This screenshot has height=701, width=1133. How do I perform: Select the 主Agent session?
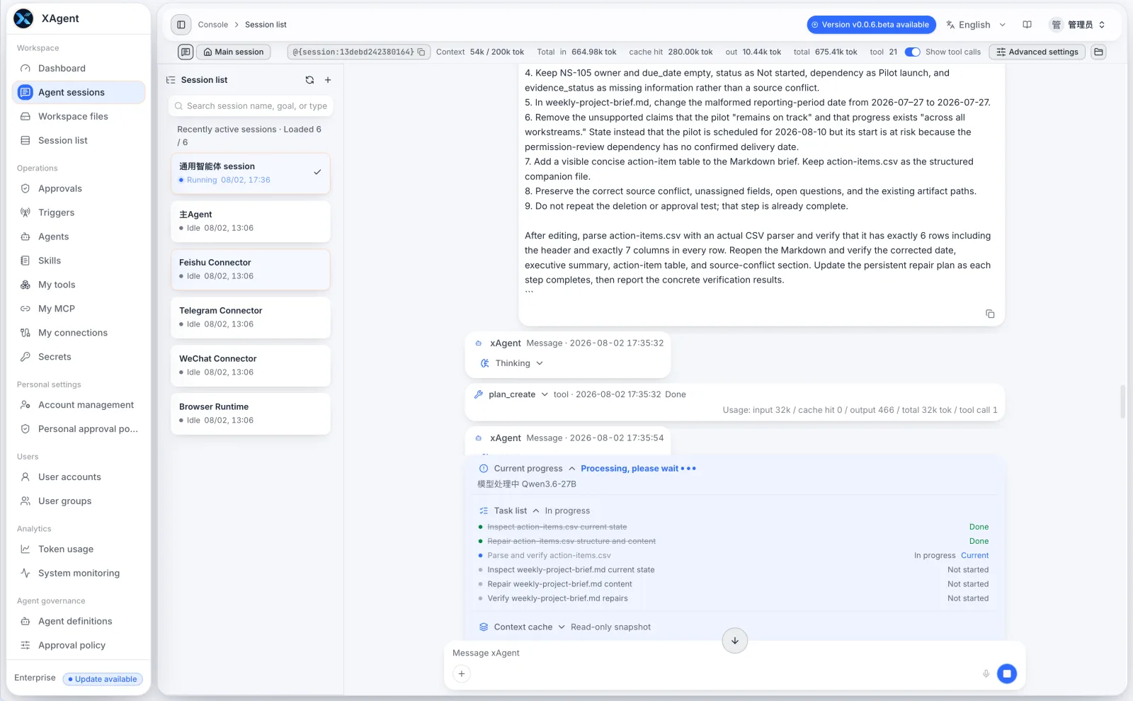[x=251, y=222]
